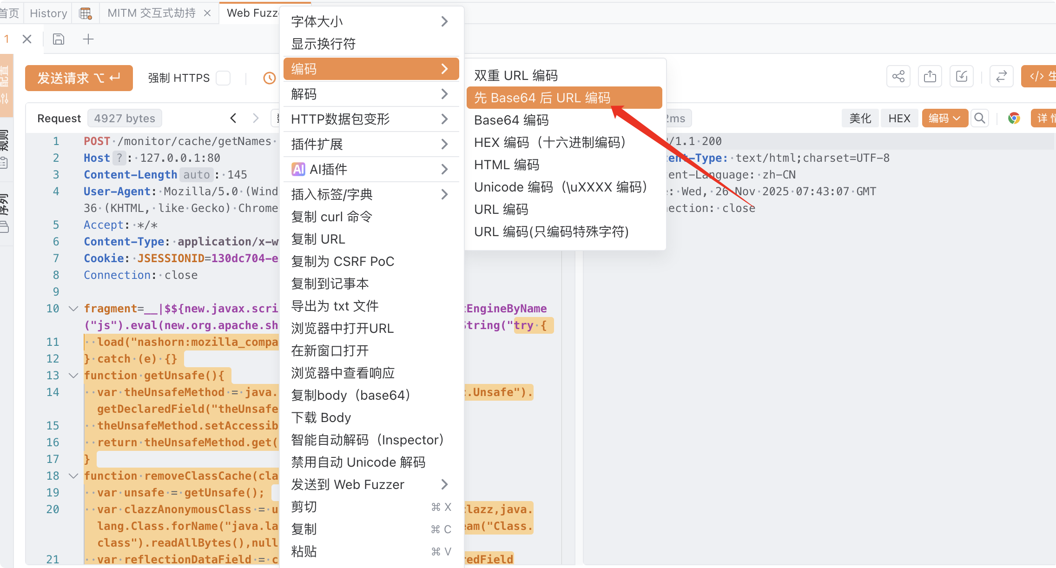Switch to the HEX view button

(x=899, y=118)
